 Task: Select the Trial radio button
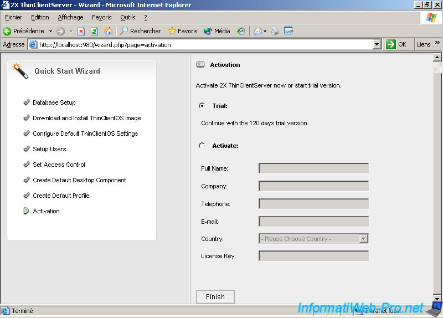click(x=202, y=106)
